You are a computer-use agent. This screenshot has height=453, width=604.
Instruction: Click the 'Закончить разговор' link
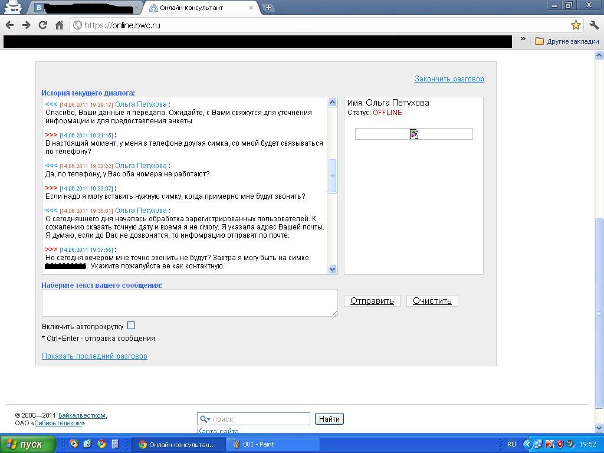pyautogui.click(x=449, y=78)
